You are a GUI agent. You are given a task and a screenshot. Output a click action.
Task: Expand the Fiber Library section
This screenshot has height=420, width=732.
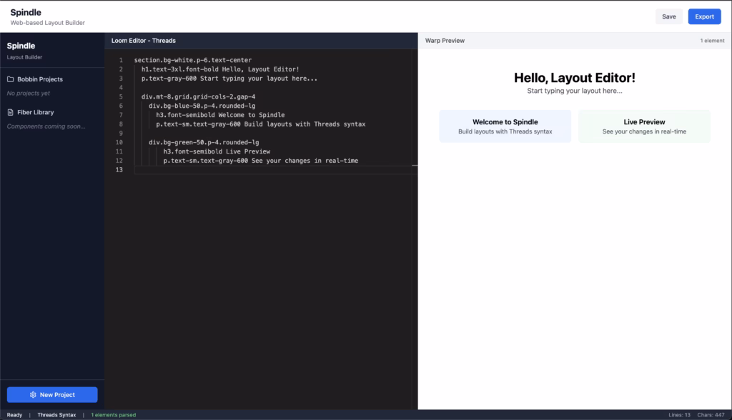(36, 112)
